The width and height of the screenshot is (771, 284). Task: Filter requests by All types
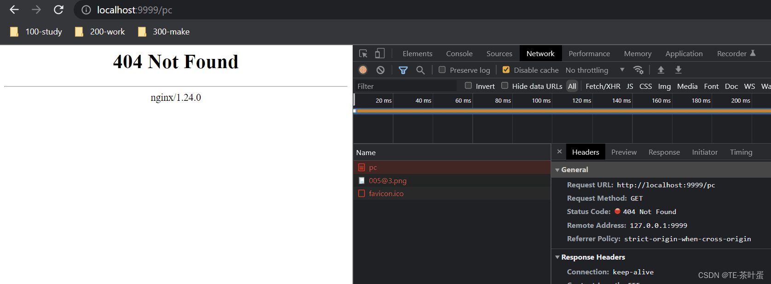coord(572,86)
